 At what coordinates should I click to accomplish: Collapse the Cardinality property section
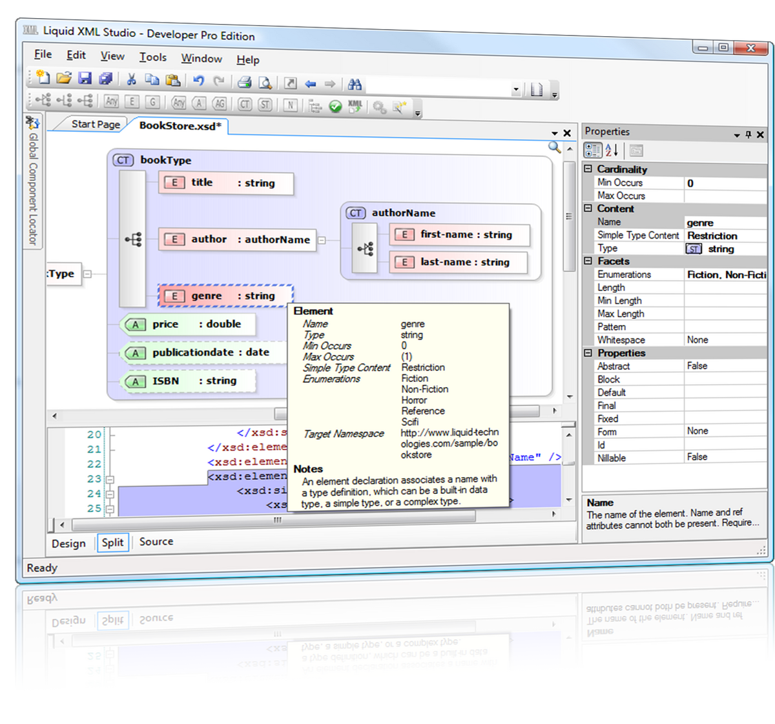[x=588, y=169]
